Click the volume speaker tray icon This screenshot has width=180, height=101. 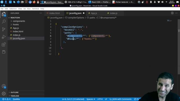163,2
